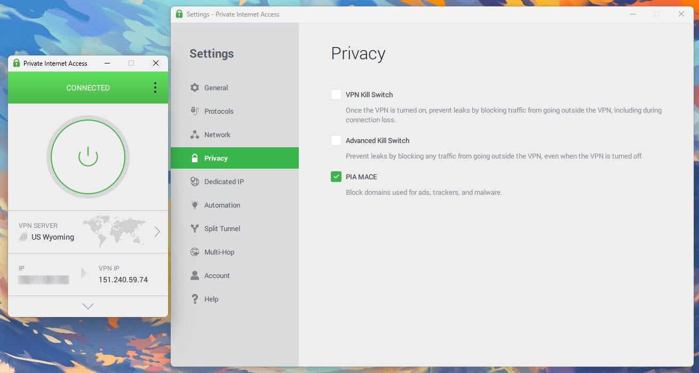Select the Dedicated IP tab
The width and height of the screenshot is (699, 373).
click(235, 181)
